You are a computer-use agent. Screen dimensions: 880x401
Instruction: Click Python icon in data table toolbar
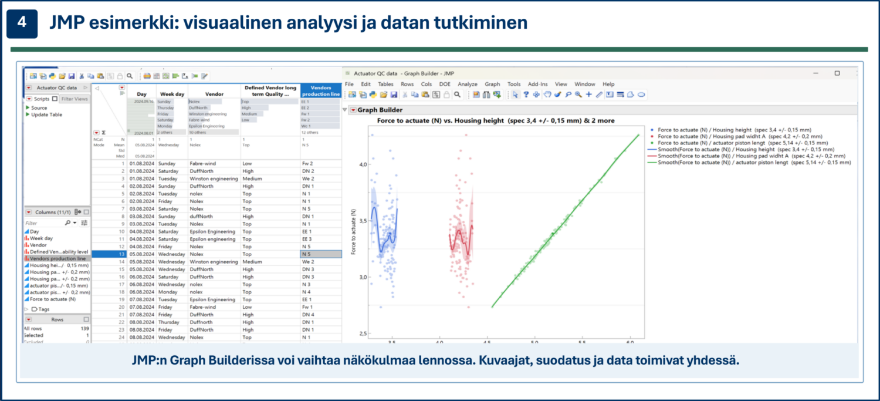click(53, 76)
